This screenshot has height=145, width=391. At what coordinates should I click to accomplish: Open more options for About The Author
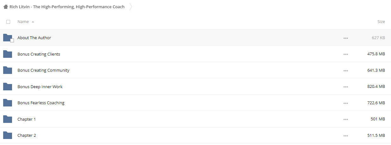(345, 38)
